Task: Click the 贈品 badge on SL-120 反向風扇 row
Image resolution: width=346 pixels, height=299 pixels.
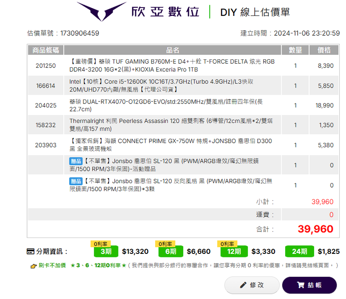Action: [x=76, y=181]
